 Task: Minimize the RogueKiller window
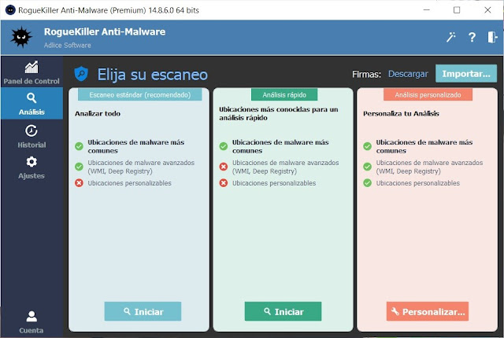tap(427, 10)
